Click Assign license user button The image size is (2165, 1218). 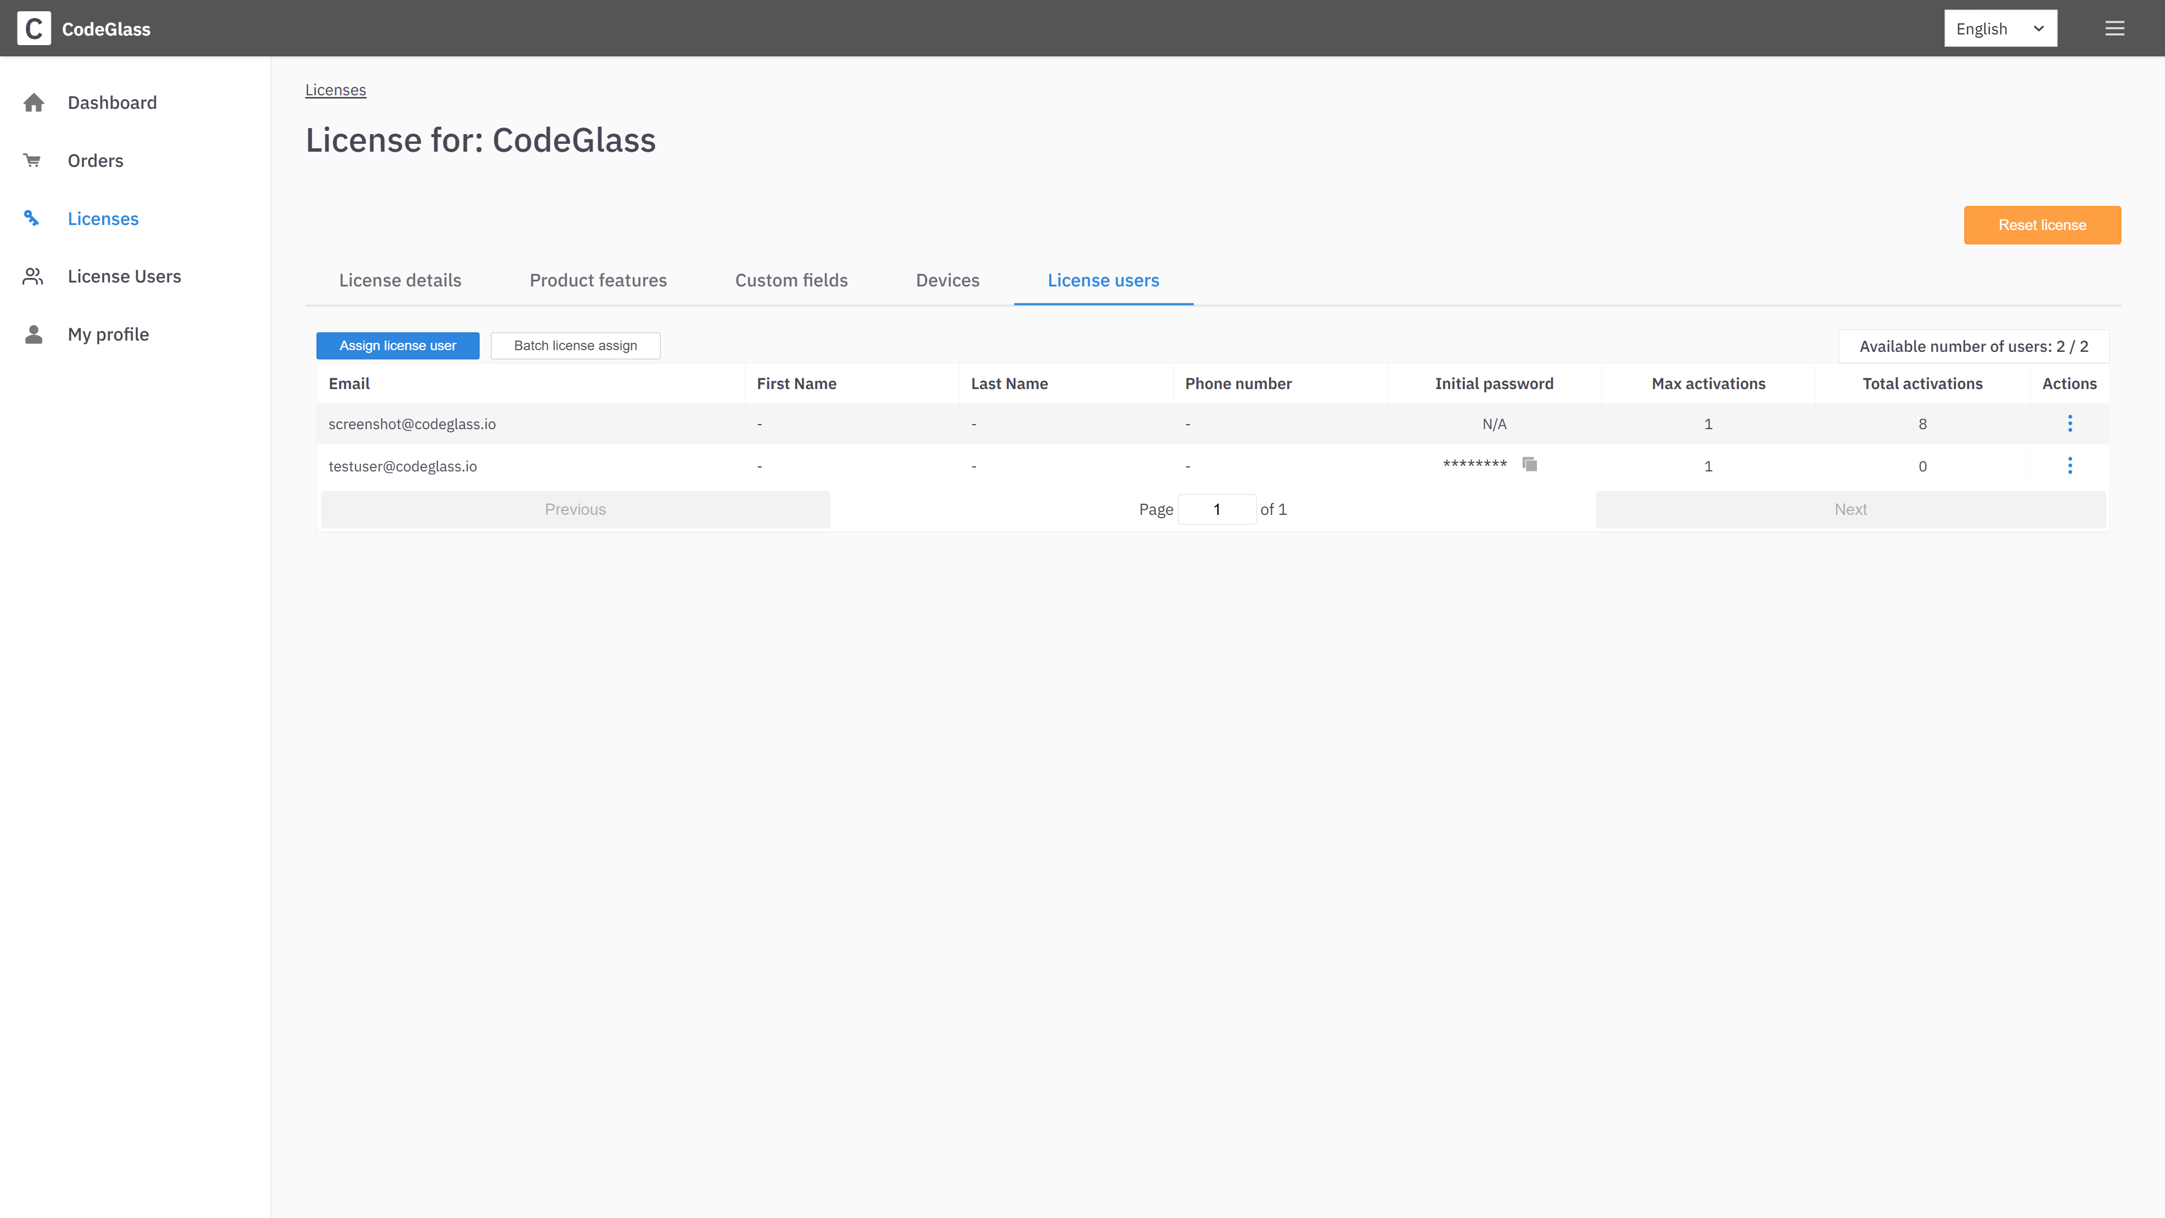[x=397, y=346]
